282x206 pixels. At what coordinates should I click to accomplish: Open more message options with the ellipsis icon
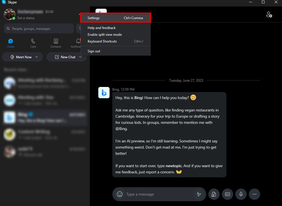point(254,194)
